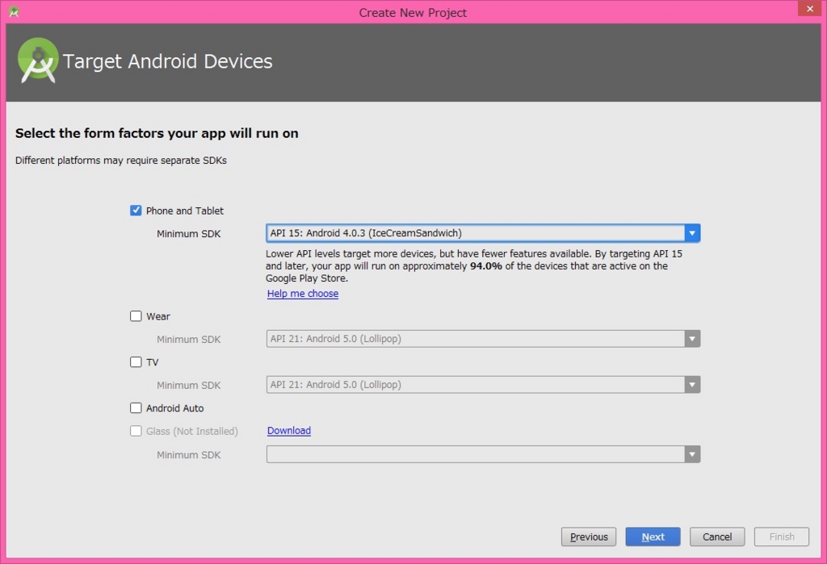
Task: Uncheck the Phone and Tablet checkbox
Action: point(136,211)
